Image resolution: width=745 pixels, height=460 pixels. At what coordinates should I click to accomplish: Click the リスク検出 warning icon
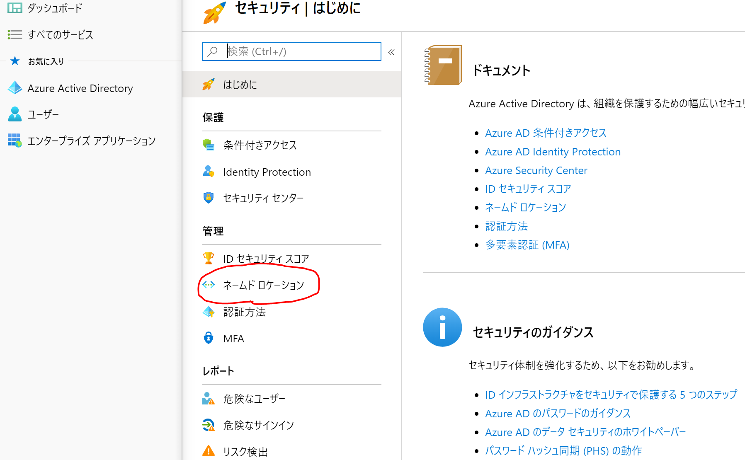(x=209, y=451)
